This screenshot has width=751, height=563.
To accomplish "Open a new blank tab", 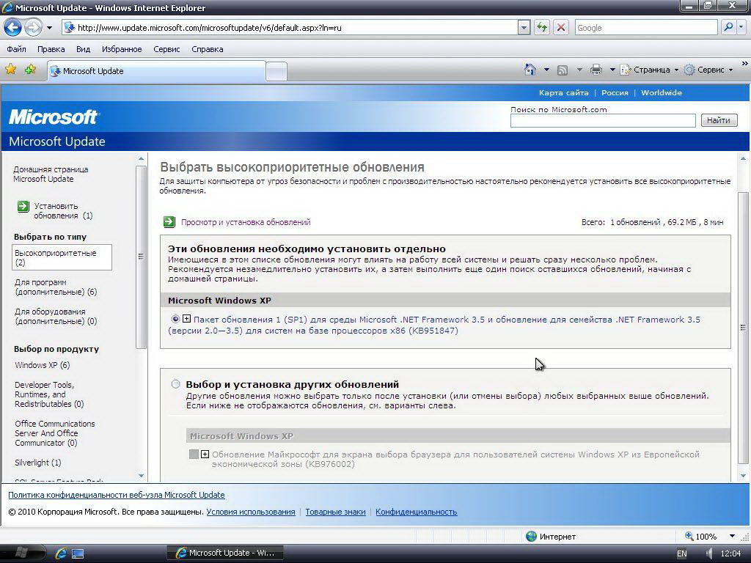I will tap(276, 71).
